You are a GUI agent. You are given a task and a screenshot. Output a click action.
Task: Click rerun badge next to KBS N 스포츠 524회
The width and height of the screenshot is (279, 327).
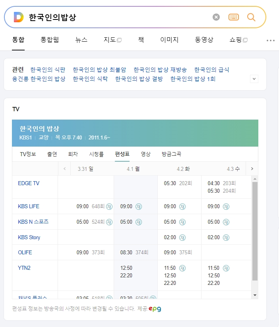(x=109, y=222)
